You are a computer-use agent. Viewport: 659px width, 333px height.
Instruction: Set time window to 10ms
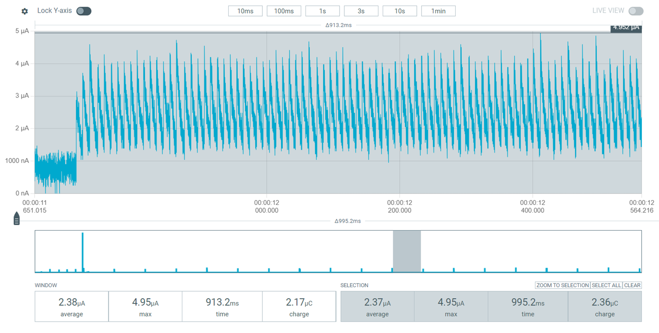(245, 11)
